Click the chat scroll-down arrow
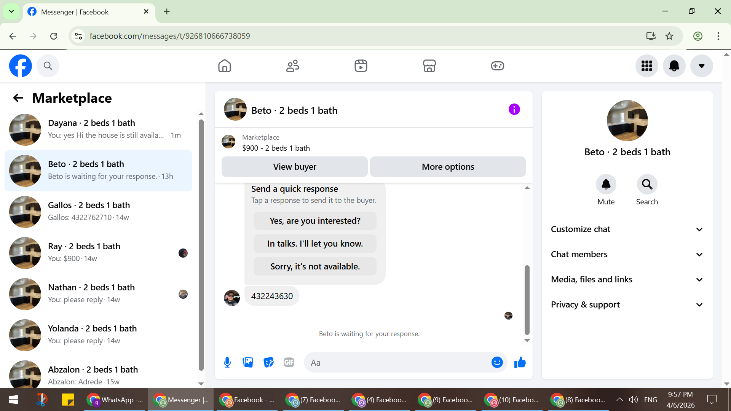731x411 pixels. (x=527, y=341)
